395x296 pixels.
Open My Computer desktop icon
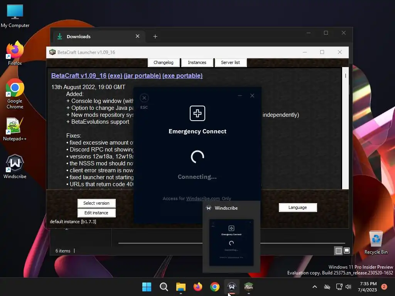point(15,16)
